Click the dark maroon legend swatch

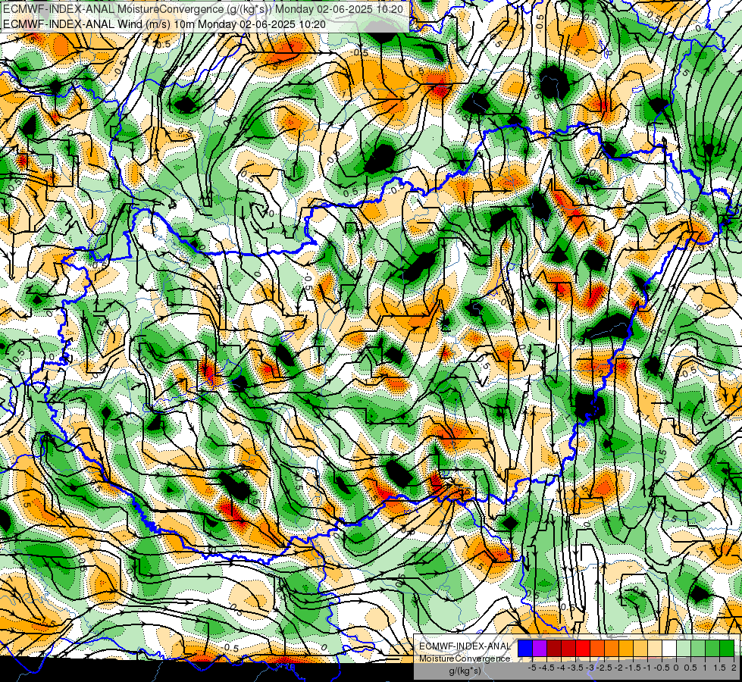click(554, 648)
